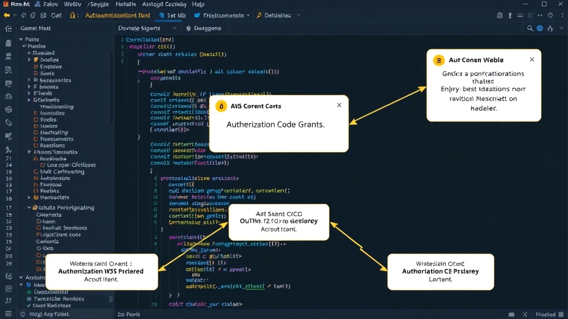
Task: Click the upload arrow icon in top toolbar
Action: 510,16
